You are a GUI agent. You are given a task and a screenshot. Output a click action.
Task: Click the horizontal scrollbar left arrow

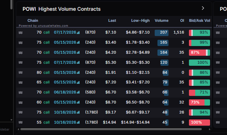18,129
